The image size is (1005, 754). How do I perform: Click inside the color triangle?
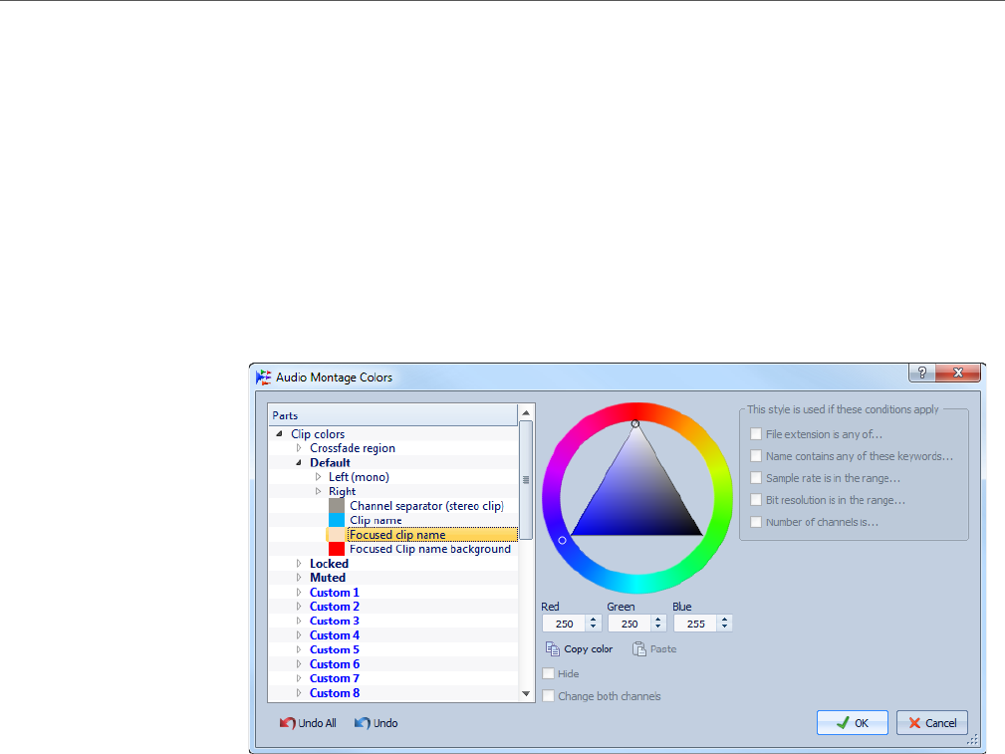point(636,497)
